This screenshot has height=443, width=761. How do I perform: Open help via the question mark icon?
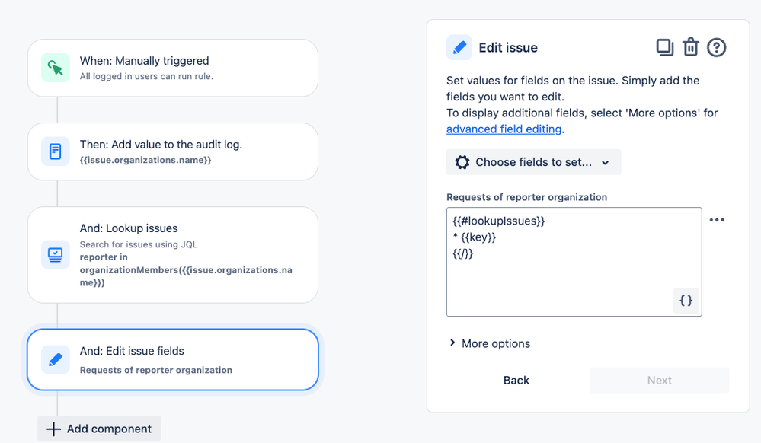coord(716,47)
